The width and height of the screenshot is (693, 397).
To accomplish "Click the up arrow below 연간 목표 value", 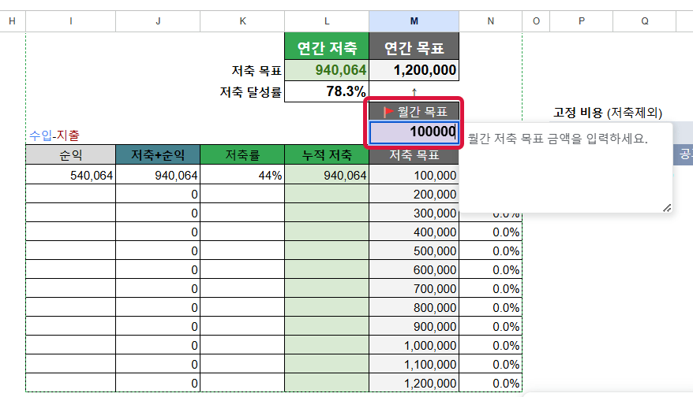I will (x=414, y=92).
